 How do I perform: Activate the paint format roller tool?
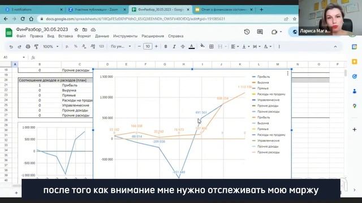(x=36, y=47)
